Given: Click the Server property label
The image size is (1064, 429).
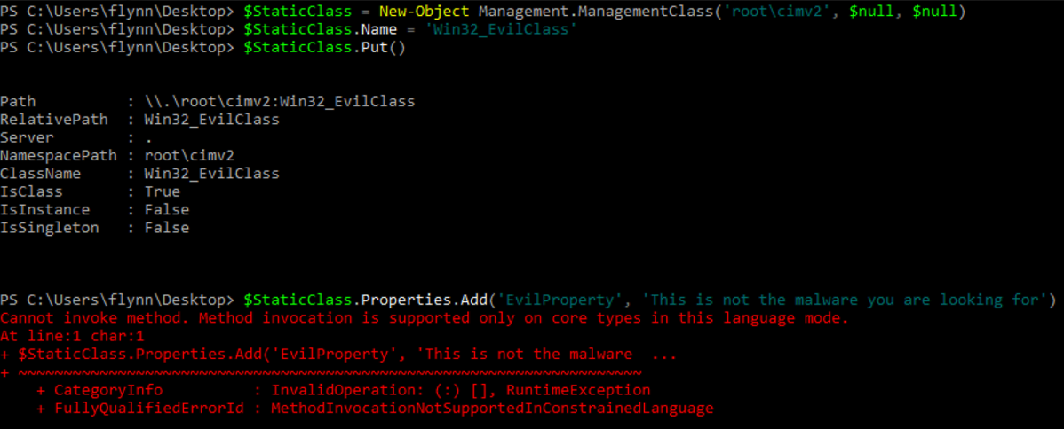Looking at the screenshot, I should (x=28, y=137).
